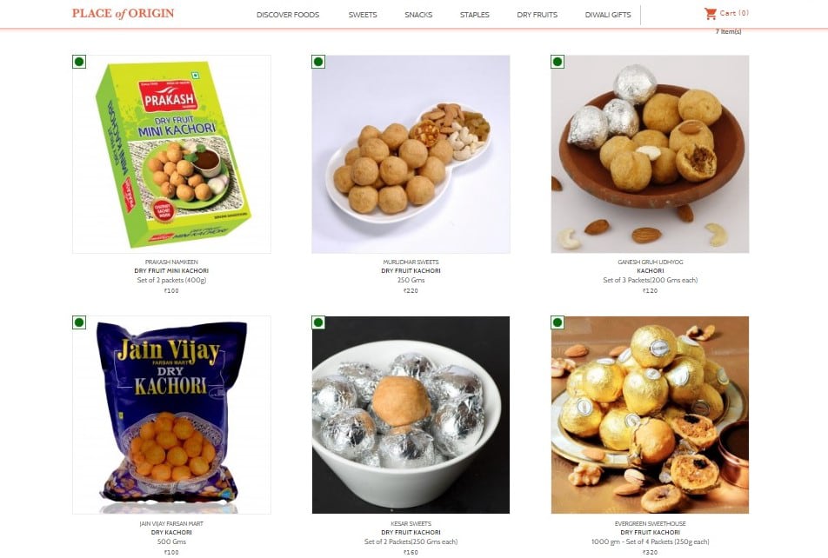Select the Jain Vijay Dry Kachori image

(x=171, y=415)
